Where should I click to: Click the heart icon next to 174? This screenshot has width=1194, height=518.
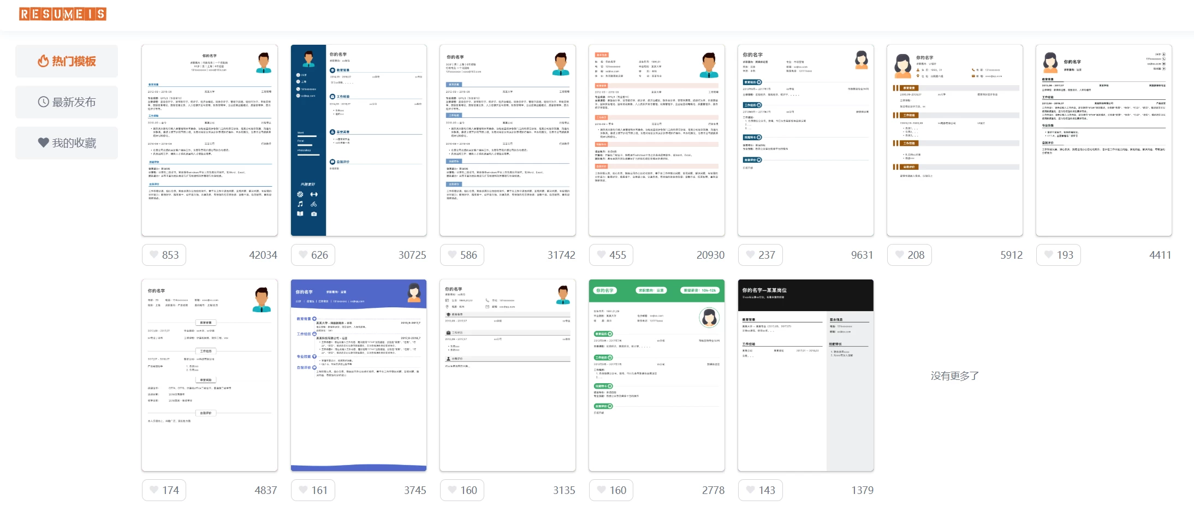[154, 490]
